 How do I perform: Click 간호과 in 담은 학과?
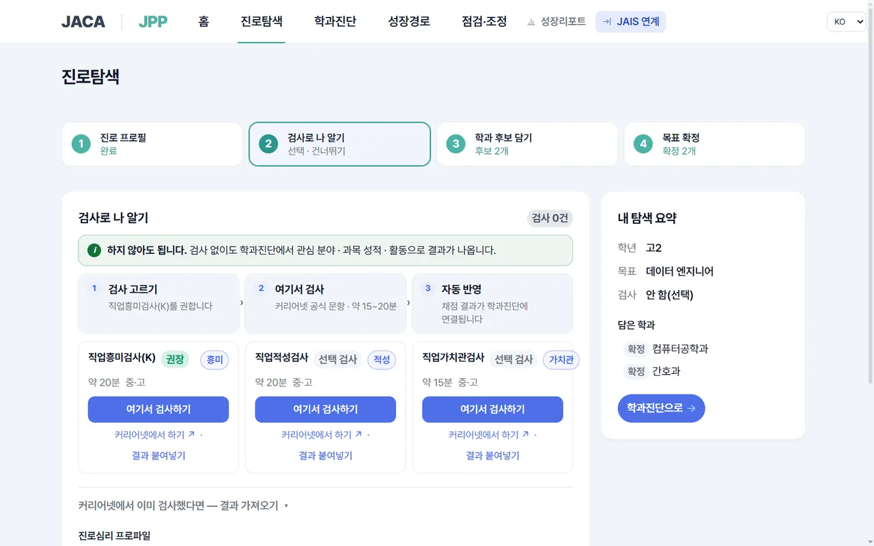[666, 371]
